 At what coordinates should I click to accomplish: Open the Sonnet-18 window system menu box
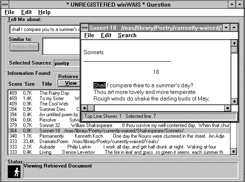(x=85, y=28)
